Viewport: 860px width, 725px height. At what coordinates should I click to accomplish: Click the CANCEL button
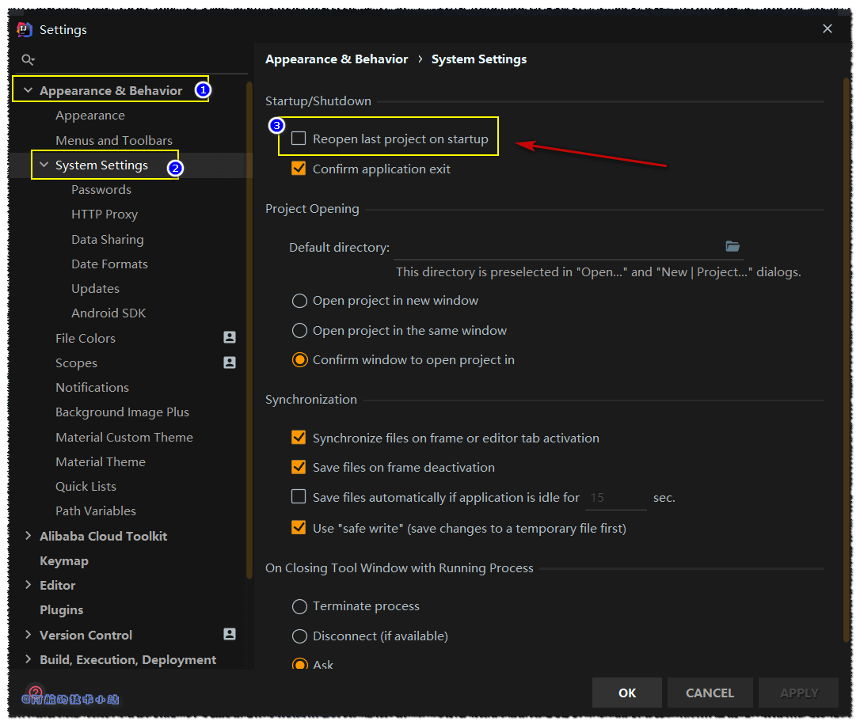click(710, 692)
